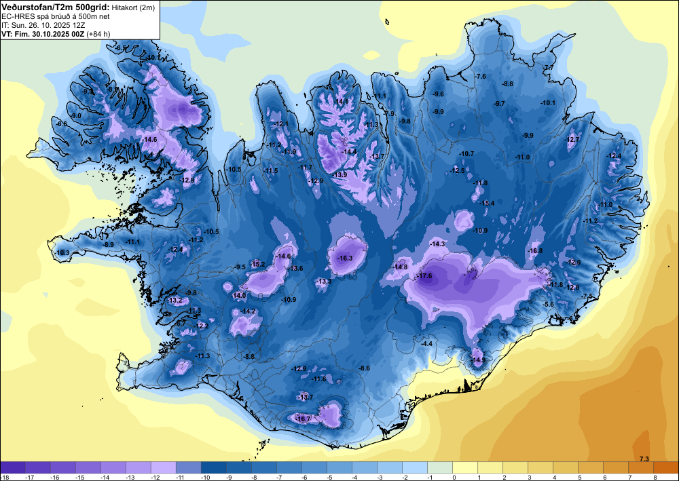This screenshot has height=481, width=679.
Task: Click the -16.3 temperature label
Action: pos(345,258)
